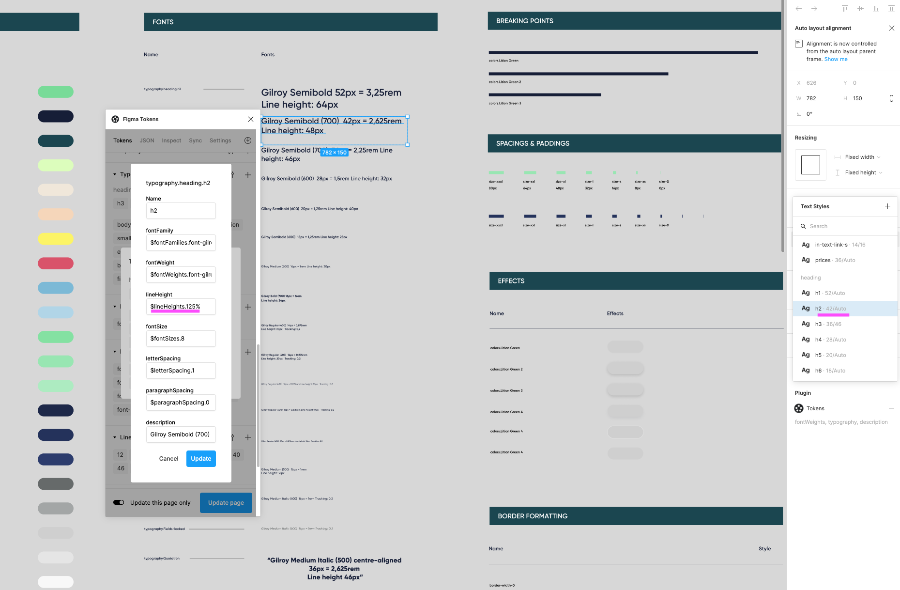Remove the Tokens plugin with the minus icon
The height and width of the screenshot is (590, 900).
(892, 408)
